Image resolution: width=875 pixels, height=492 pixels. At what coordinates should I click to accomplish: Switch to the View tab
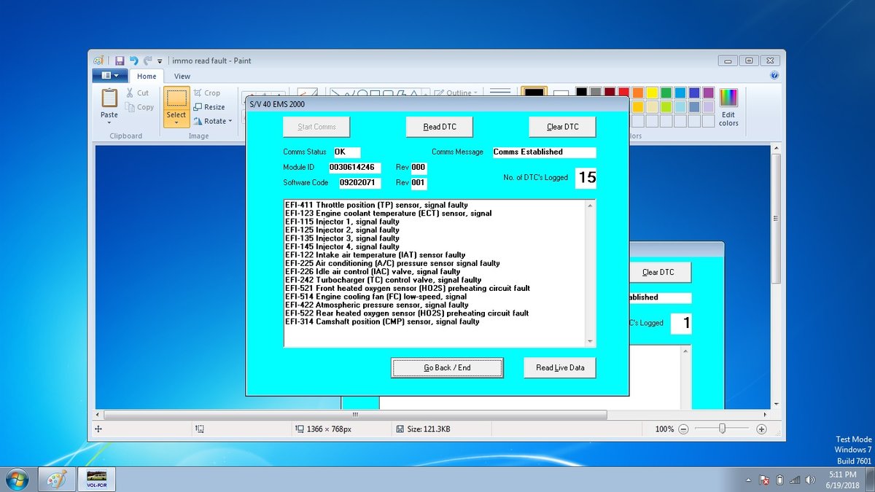pos(182,76)
